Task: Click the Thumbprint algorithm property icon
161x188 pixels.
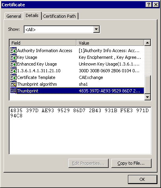Action: [13, 84]
